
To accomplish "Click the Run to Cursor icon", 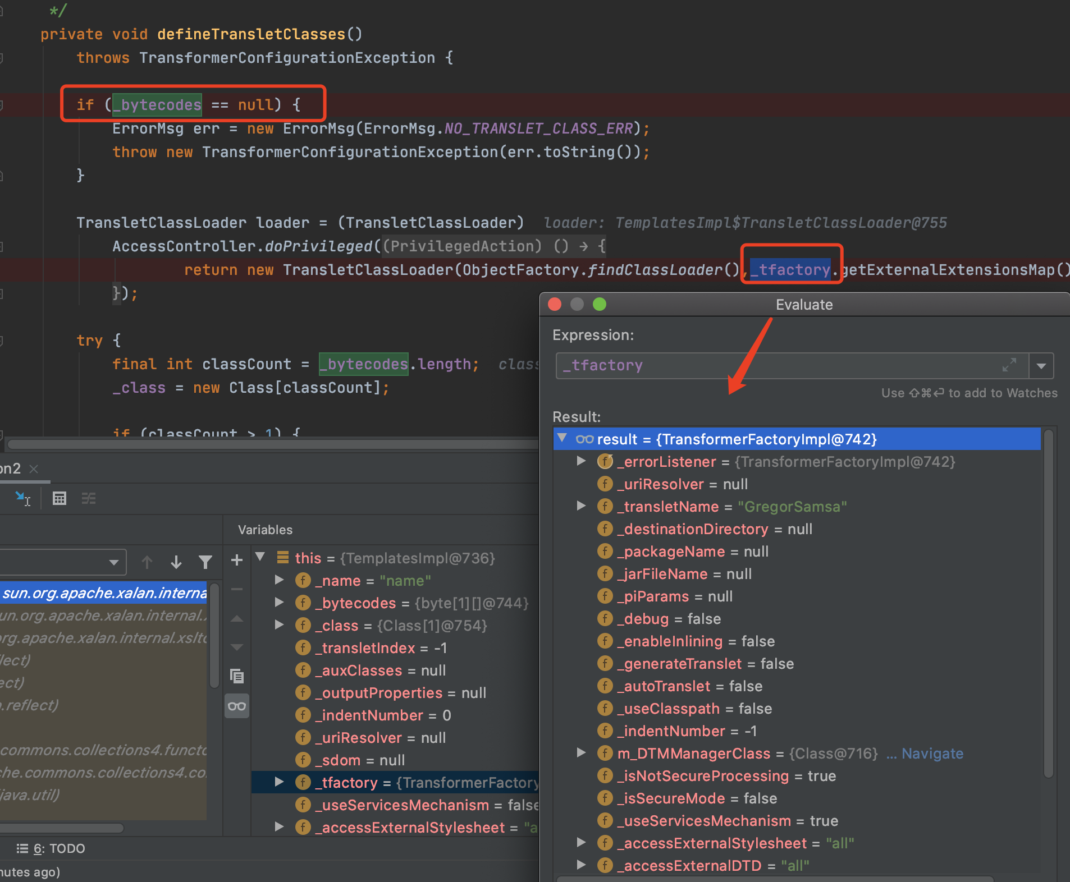I will 22,498.
